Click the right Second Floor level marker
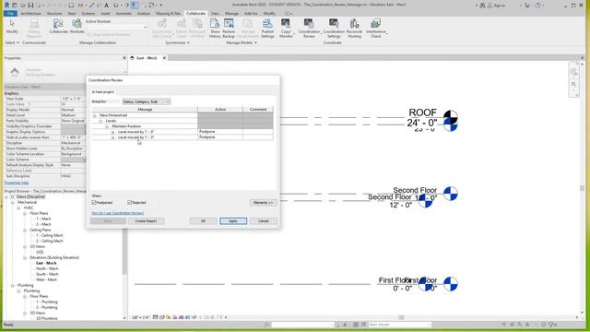This screenshot has height=332, width=590. coord(451,194)
